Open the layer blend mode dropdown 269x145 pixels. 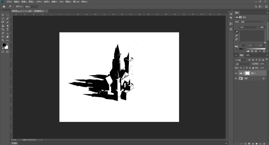click(243, 64)
